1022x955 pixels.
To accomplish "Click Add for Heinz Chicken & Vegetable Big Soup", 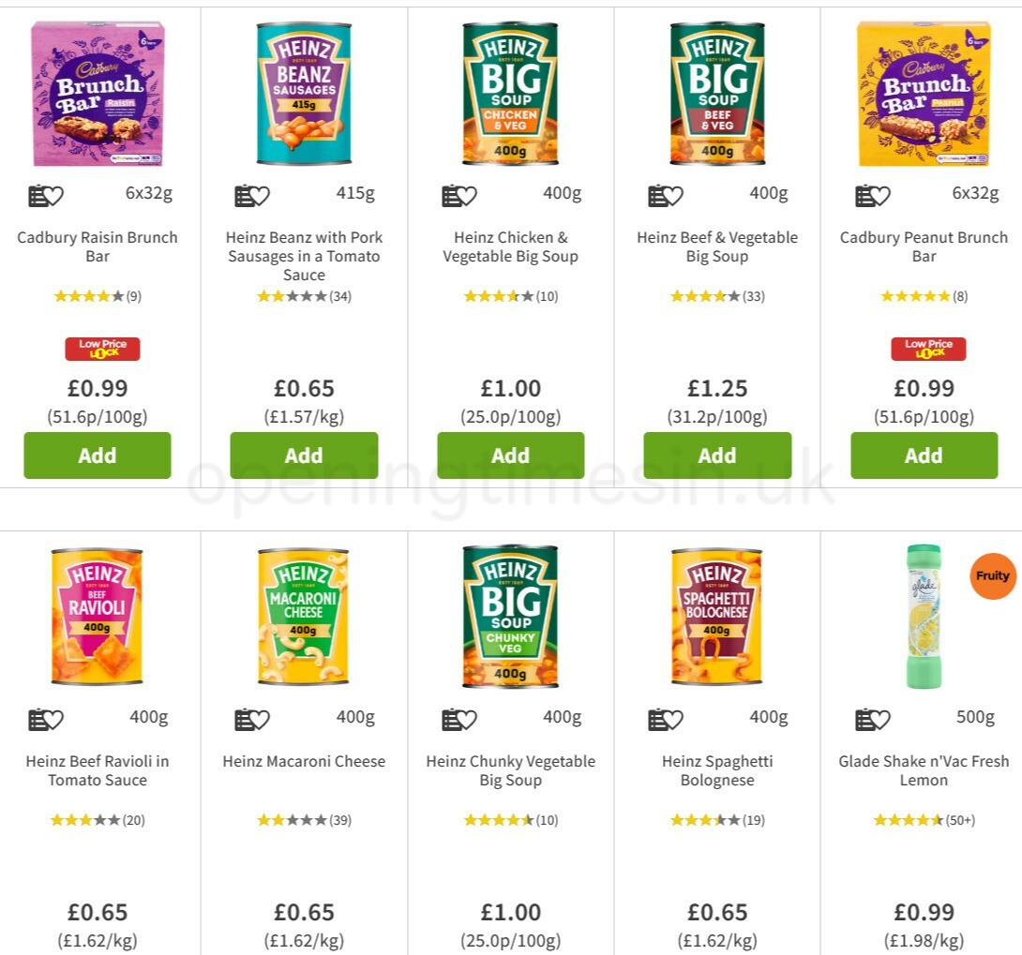I will tap(510, 455).
